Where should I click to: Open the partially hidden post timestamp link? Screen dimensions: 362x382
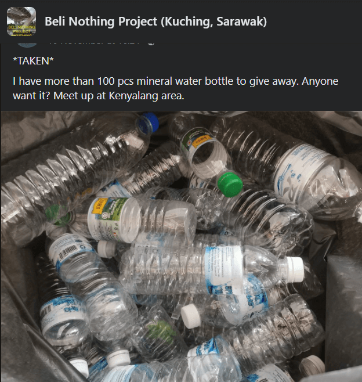(x=94, y=44)
